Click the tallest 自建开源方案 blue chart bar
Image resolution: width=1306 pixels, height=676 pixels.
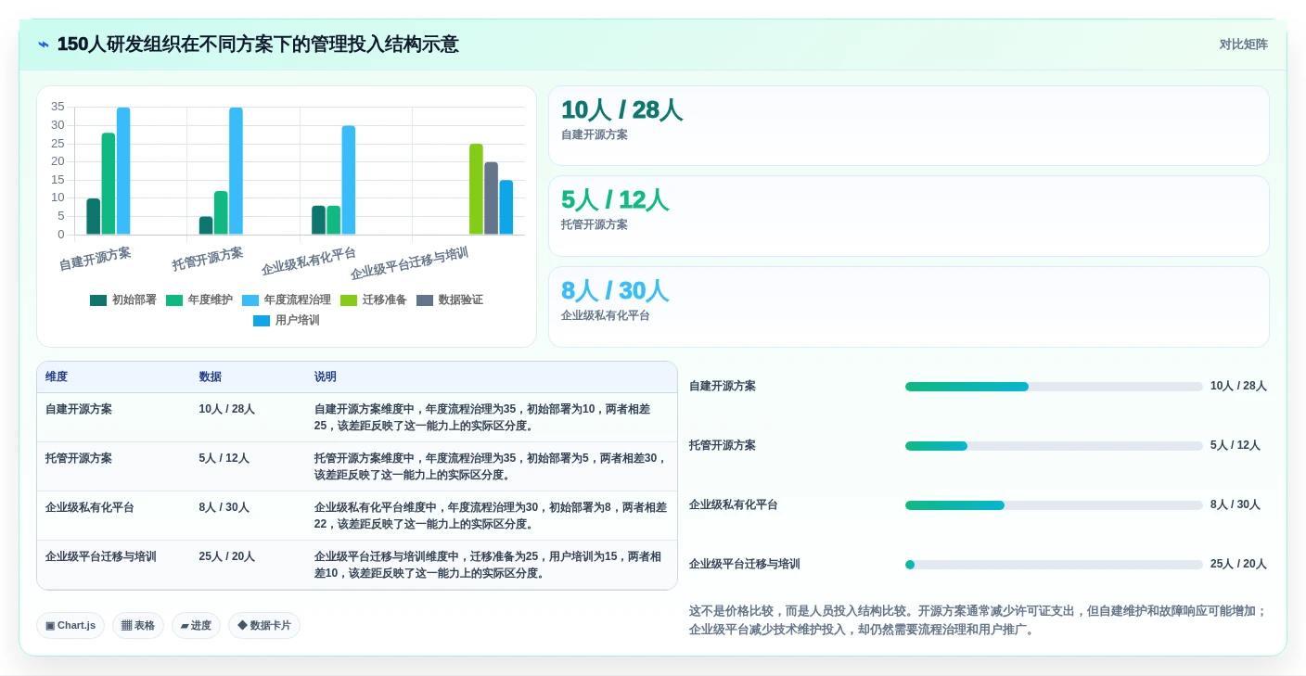[x=123, y=171]
